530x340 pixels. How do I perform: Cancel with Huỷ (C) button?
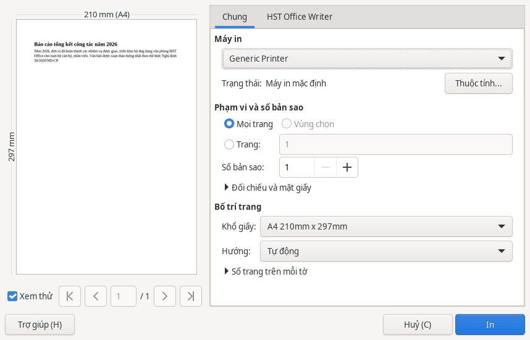coord(418,325)
